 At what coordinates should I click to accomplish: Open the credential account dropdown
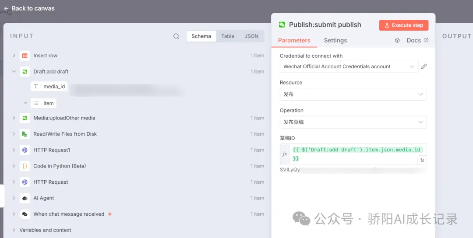point(349,66)
